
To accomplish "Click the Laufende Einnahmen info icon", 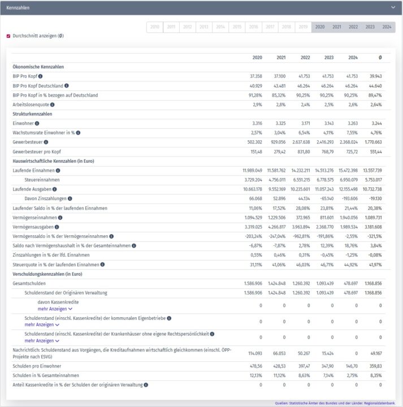I will point(58,170).
